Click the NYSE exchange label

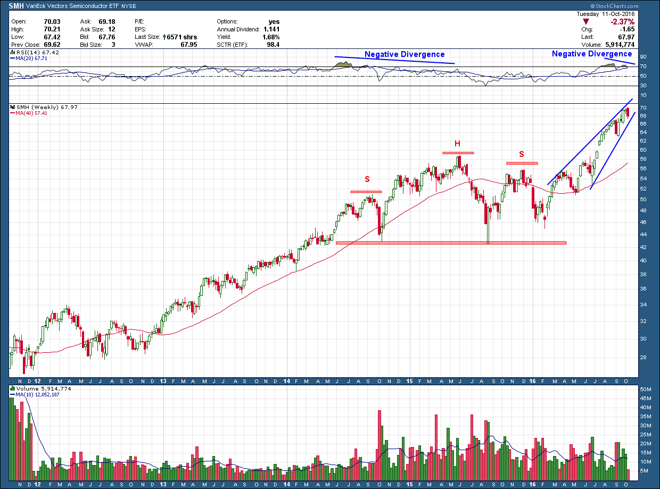pos(128,6)
